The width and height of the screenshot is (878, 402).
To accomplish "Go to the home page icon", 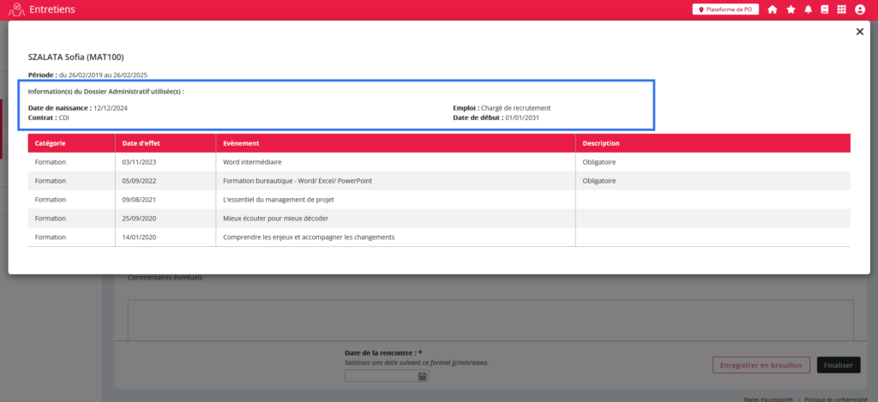I will pyautogui.click(x=773, y=9).
